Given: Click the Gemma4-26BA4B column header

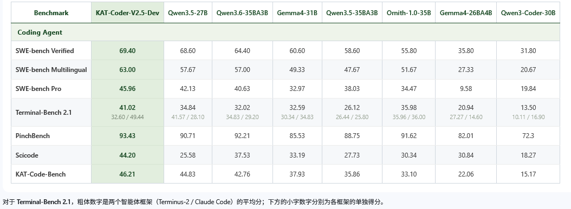Looking at the screenshot, I should pos(466,13).
